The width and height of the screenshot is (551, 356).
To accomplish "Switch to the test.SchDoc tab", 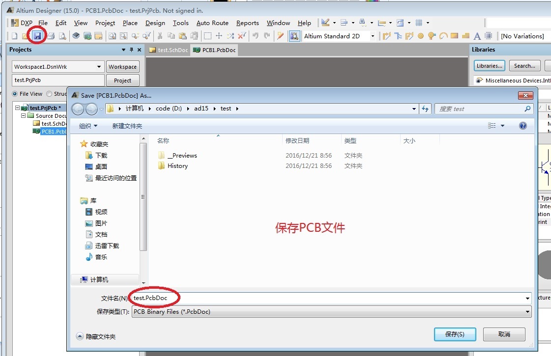I will (169, 50).
